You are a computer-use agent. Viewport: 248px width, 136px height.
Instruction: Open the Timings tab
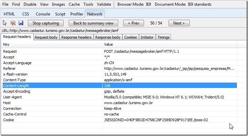[164, 37]
